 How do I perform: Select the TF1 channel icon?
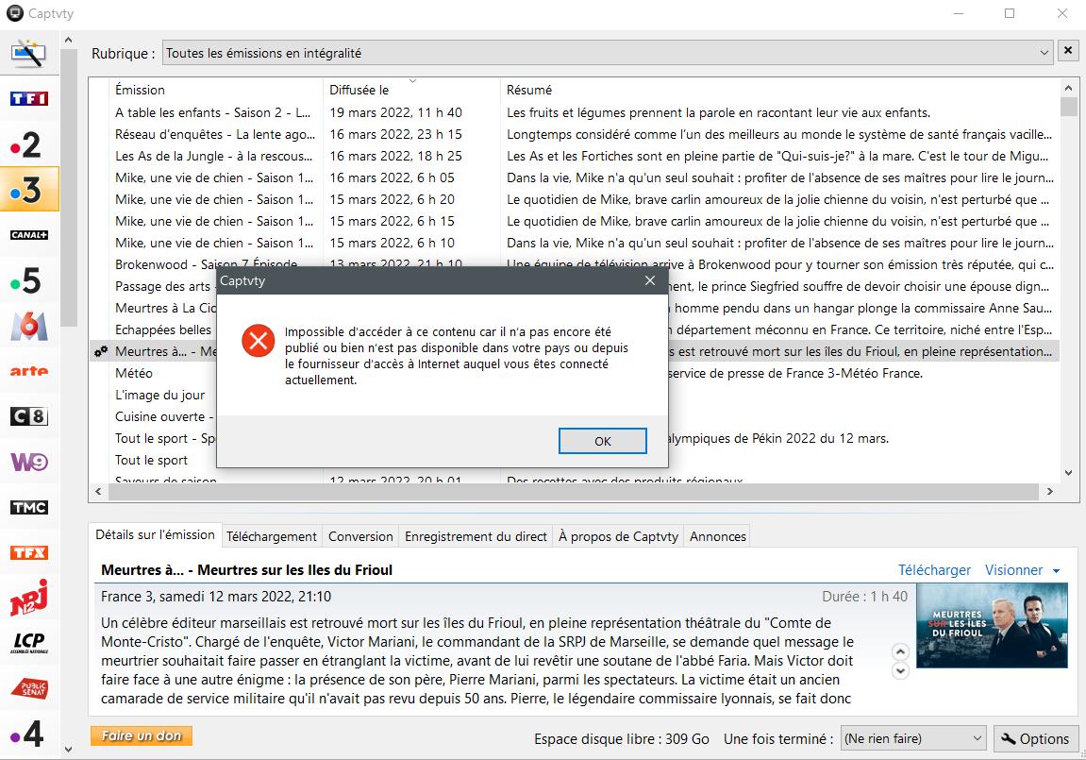[28, 98]
